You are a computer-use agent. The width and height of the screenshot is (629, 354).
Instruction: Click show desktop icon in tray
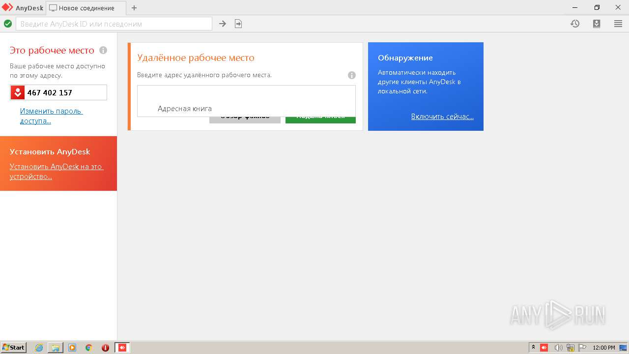click(623, 348)
